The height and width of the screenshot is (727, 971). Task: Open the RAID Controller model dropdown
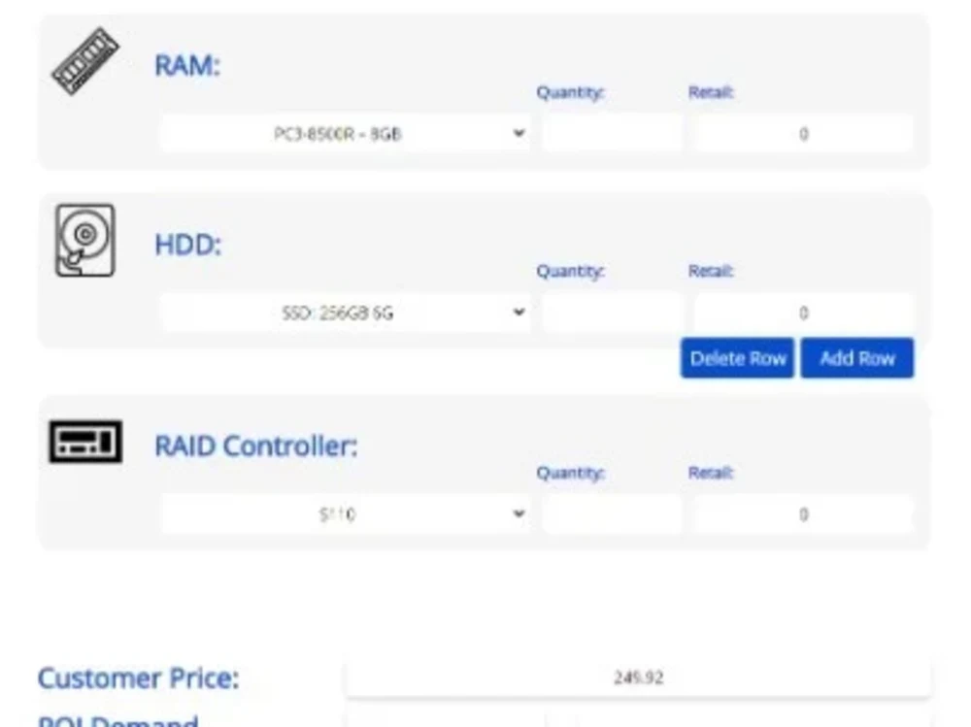click(x=346, y=514)
